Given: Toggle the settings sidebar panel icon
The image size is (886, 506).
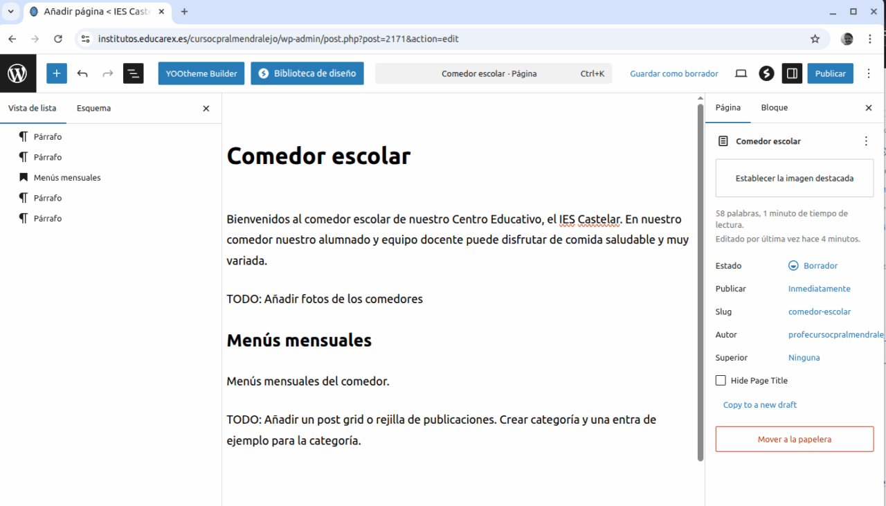Looking at the screenshot, I should click(792, 73).
